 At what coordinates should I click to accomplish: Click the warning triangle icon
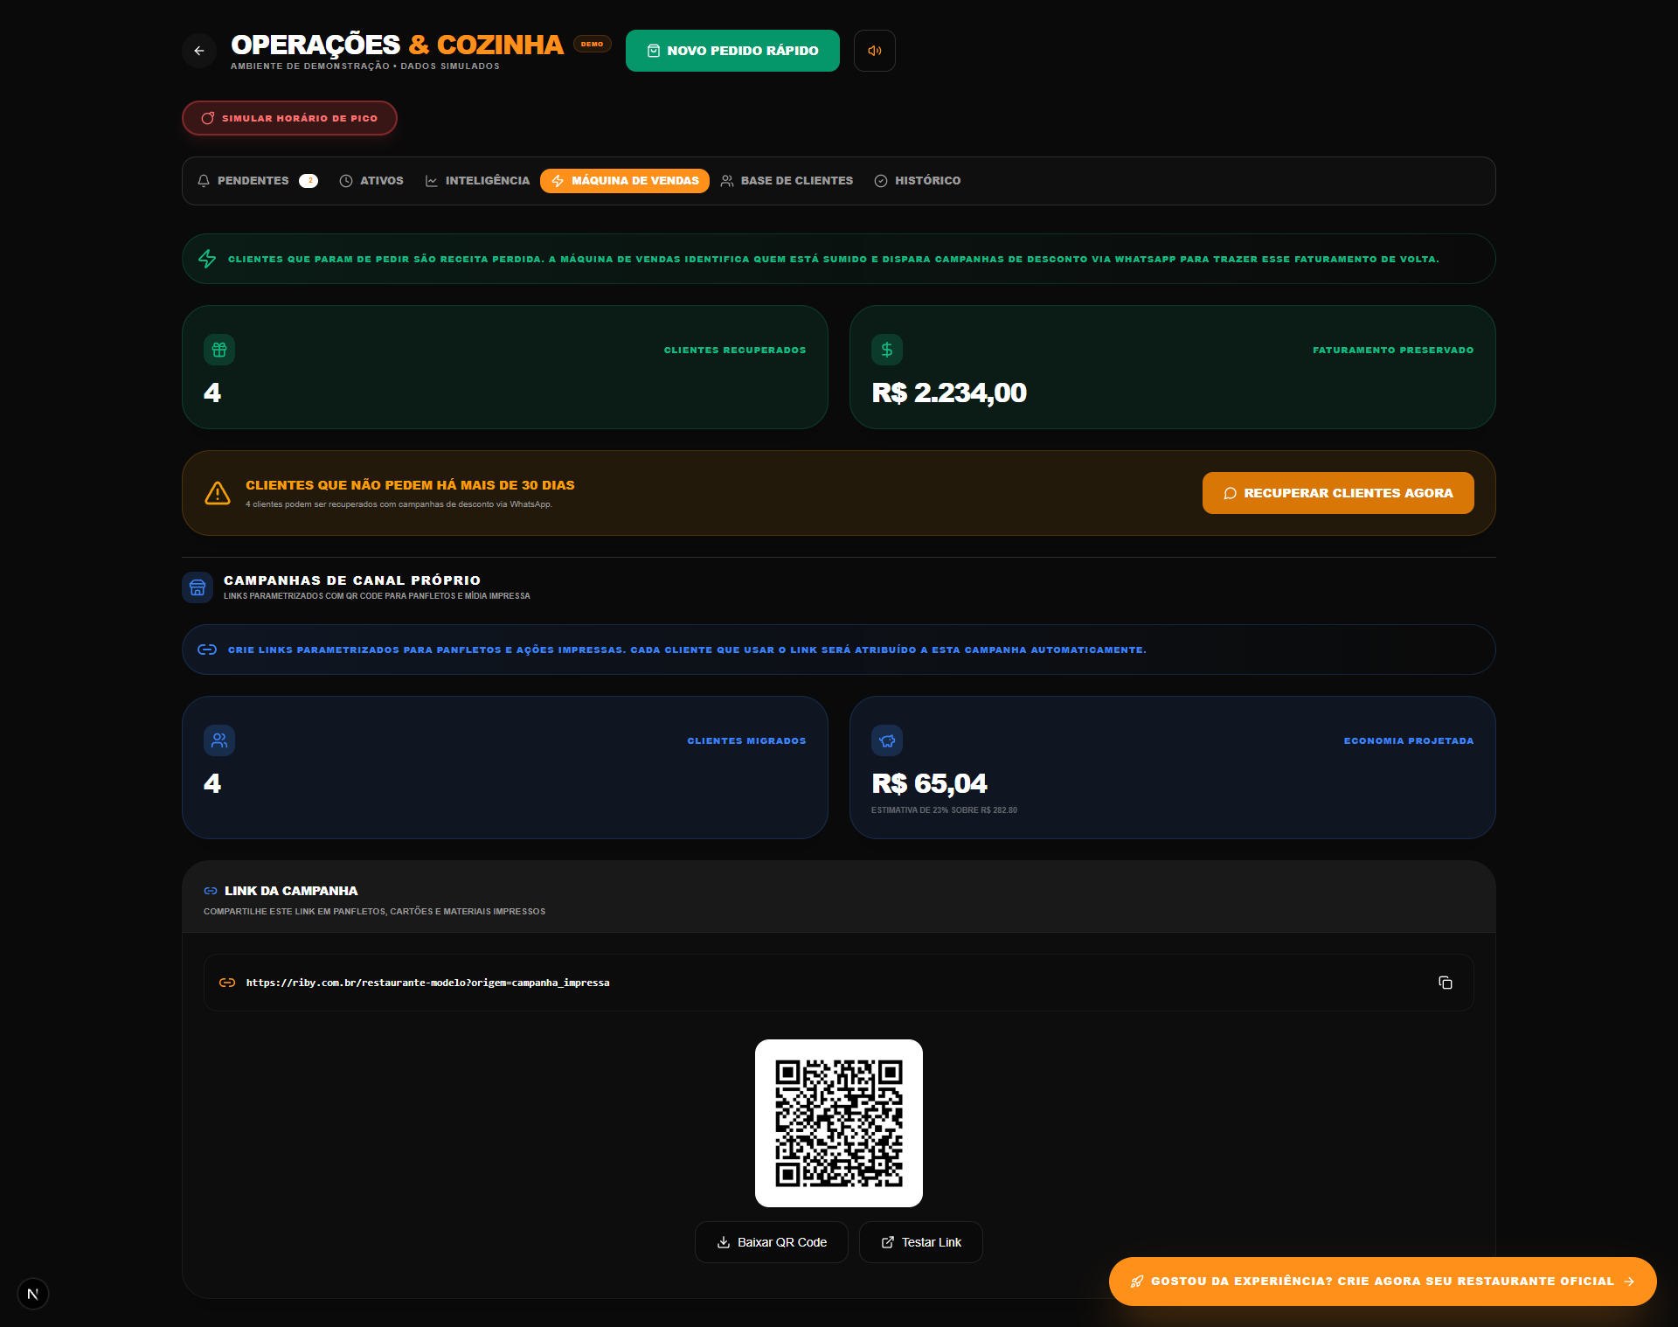[218, 493]
